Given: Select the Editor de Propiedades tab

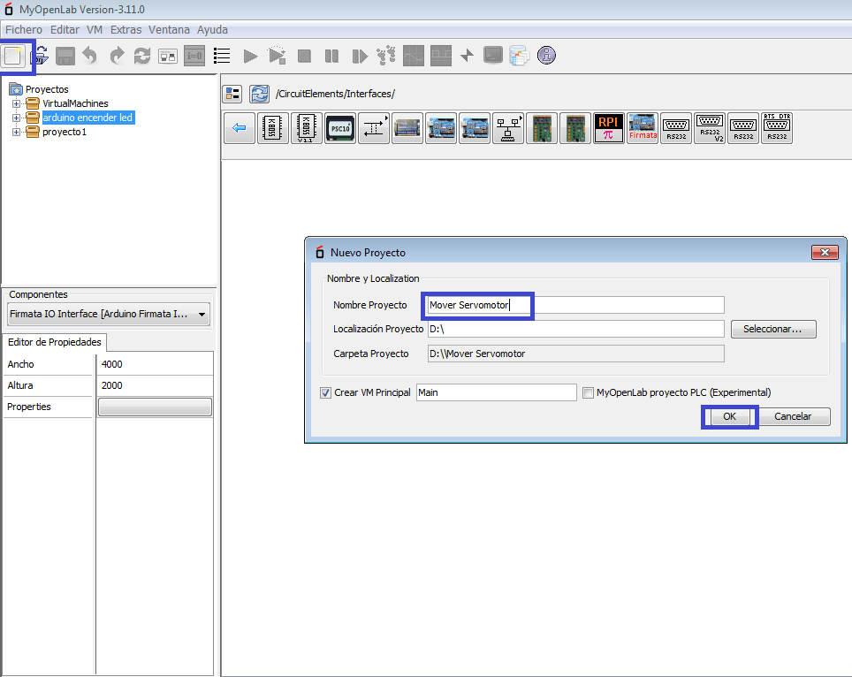Looking at the screenshot, I should [54, 342].
